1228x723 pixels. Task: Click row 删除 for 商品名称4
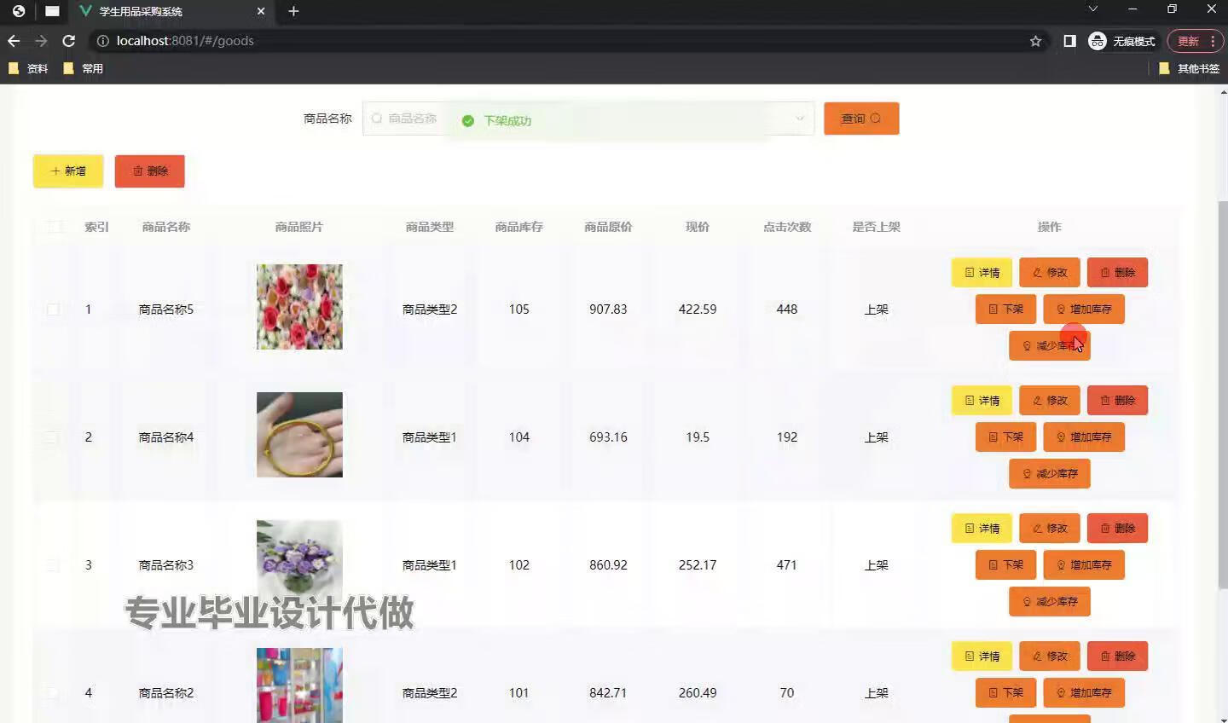(1118, 401)
